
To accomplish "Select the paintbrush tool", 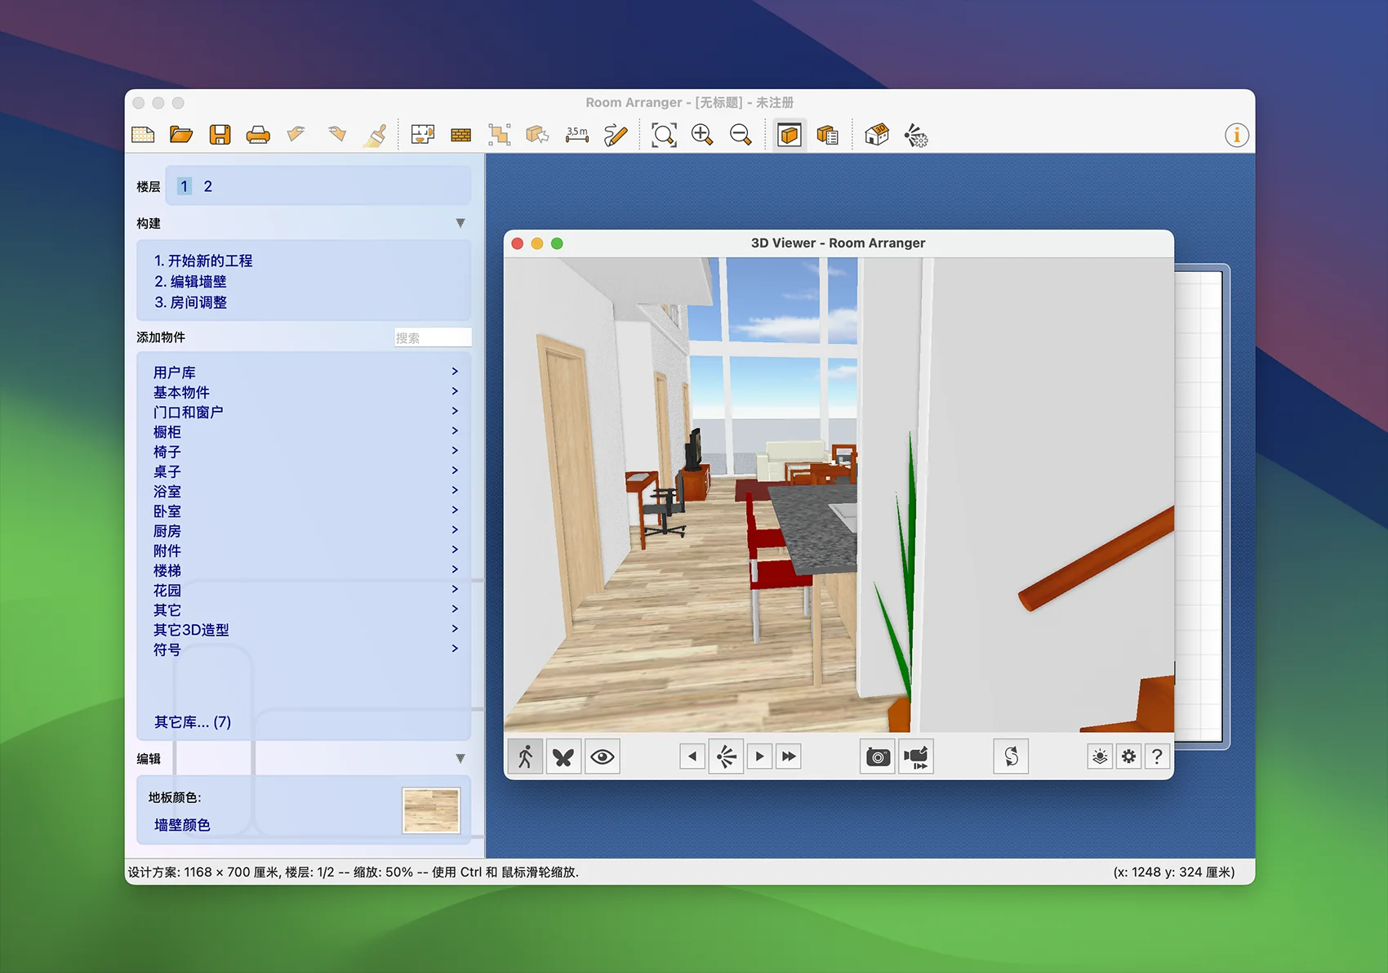I will (x=375, y=135).
